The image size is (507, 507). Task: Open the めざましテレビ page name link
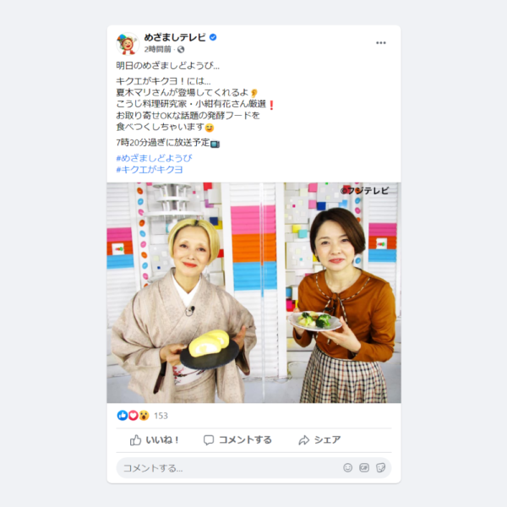coord(175,37)
